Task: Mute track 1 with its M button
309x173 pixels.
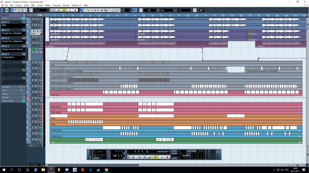Action: click(x=34, y=19)
